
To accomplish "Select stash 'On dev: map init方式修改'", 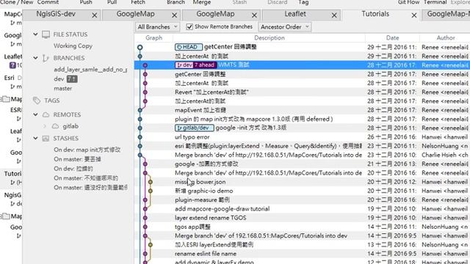I will tap(87, 150).
